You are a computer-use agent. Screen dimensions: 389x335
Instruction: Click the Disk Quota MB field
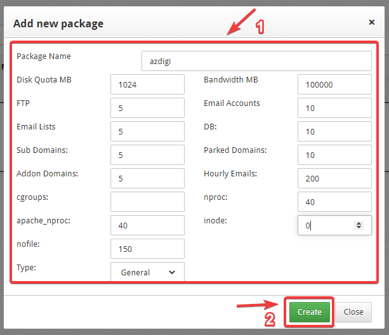(x=147, y=84)
